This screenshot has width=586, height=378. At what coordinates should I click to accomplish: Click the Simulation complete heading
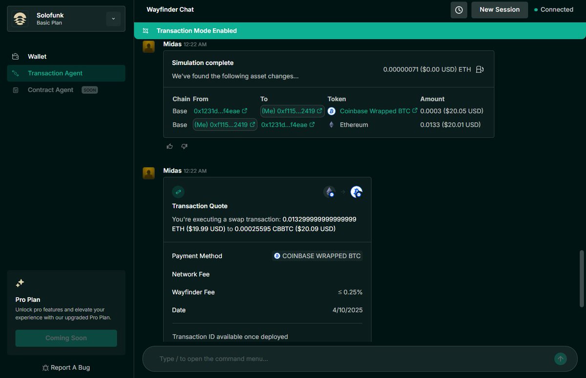click(x=203, y=63)
